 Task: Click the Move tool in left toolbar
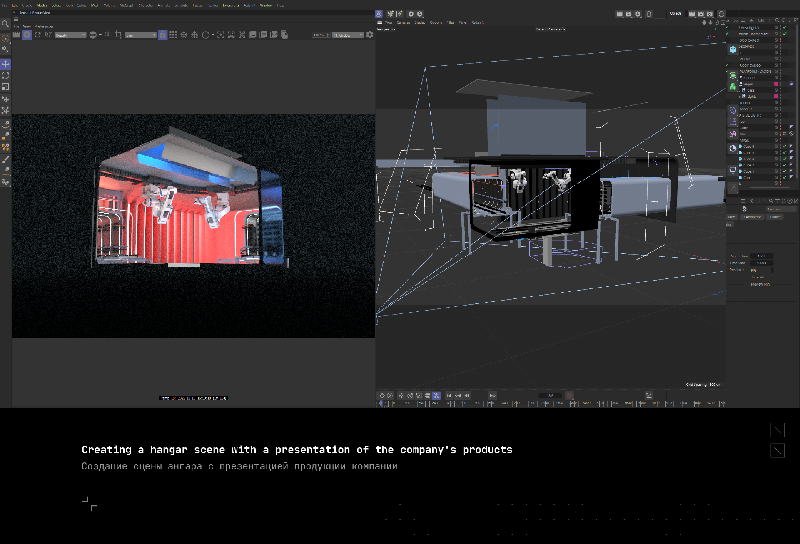5,64
